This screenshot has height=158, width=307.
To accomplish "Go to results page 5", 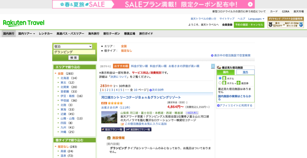I will tap(121, 90).
